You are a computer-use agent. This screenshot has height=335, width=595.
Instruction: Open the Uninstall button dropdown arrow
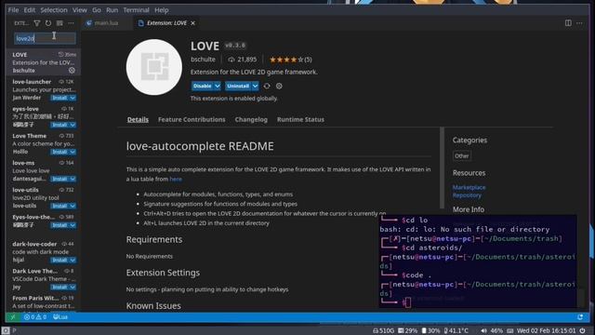pos(256,87)
